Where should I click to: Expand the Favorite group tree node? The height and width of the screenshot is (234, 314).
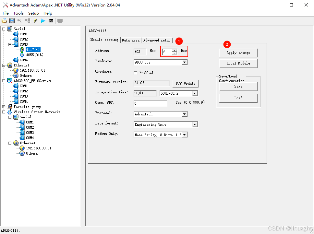(x=4, y=107)
